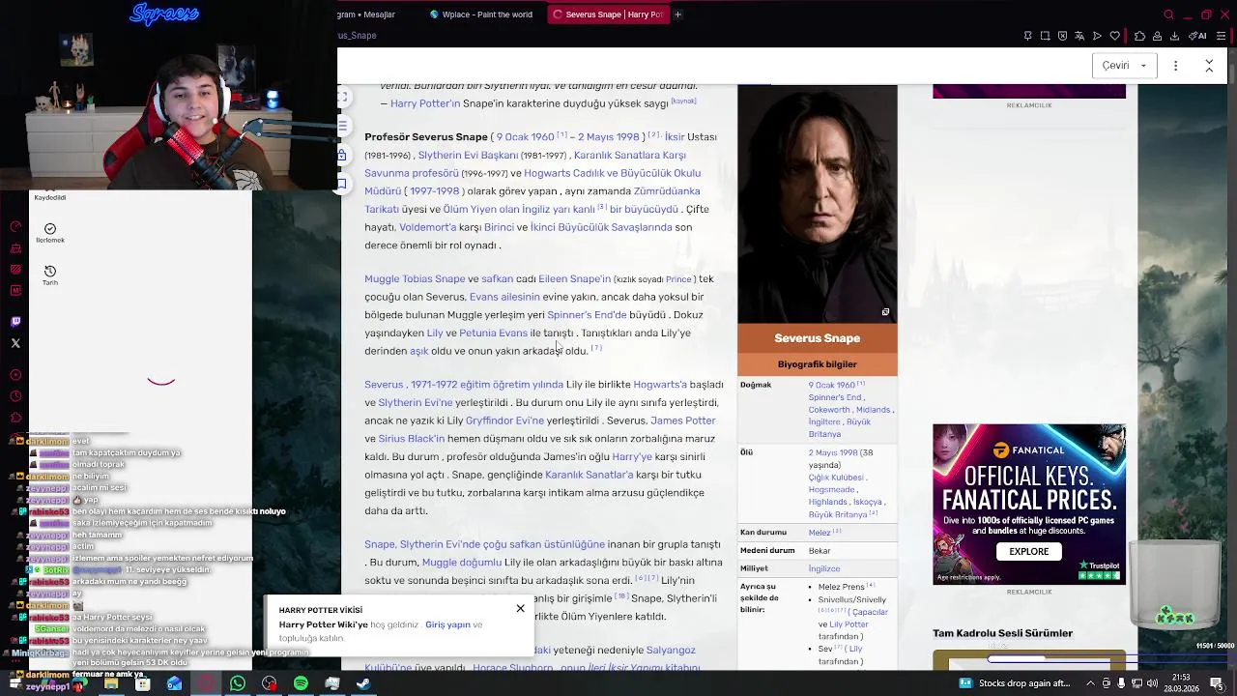The height and width of the screenshot is (696, 1237).
Task: Open the AI assistant icon
Action: (x=1198, y=36)
